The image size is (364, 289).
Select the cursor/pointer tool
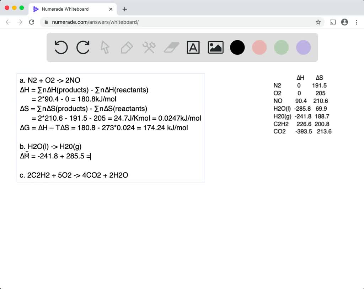coord(105,47)
